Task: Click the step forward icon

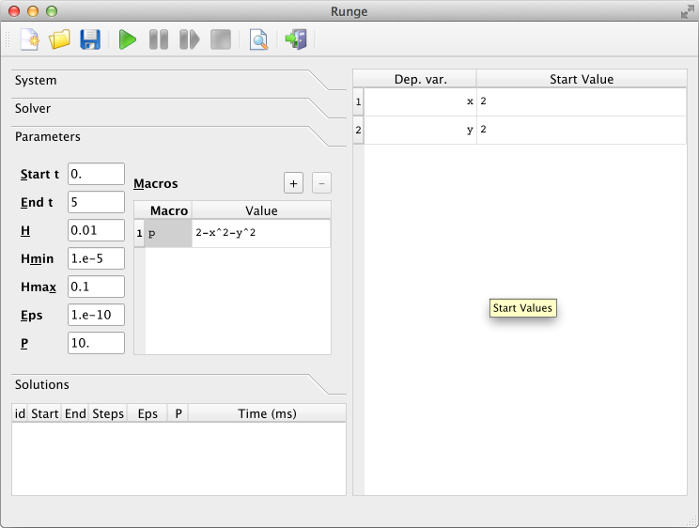Action: [190, 39]
